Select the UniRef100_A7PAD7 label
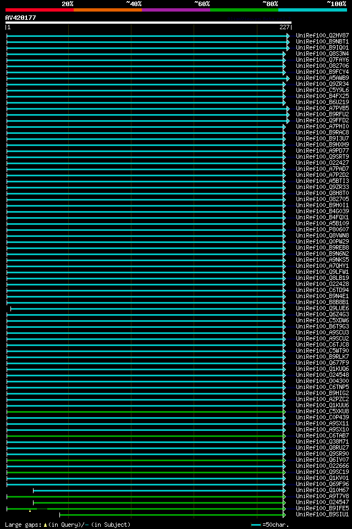This screenshot has width=352, height=529. (x=322, y=169)
